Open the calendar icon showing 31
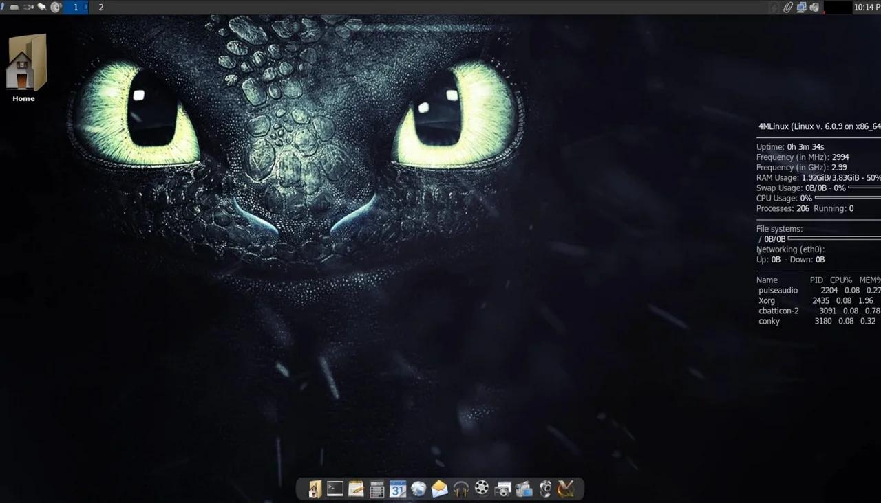The height and width of the screenshot is (503, 881). pos(398,489)
